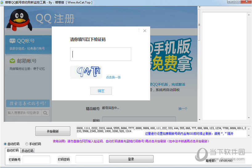Image resolution: width=252 pixels, height=168 pixels.
Task: Click the web page vertical scrollbar thumb
Action: click(199, 25)
